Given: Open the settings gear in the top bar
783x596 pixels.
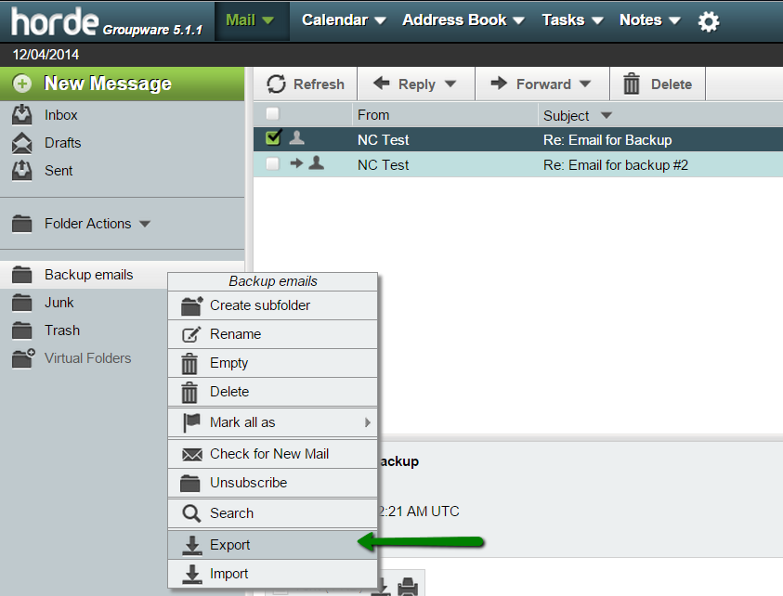Looking at the screenshot, I should tap(709, 19).
